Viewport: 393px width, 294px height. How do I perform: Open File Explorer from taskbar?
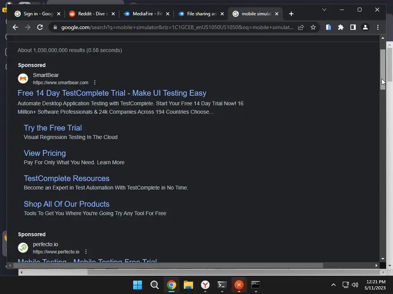(188, 285)
